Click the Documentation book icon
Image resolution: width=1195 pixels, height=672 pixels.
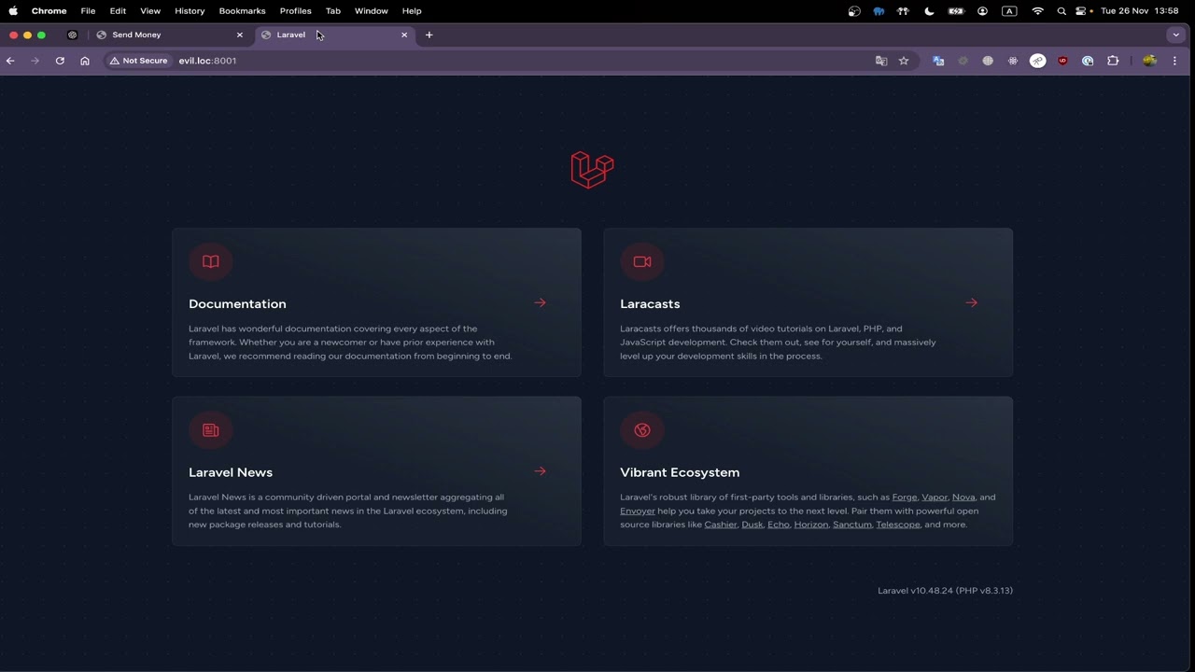click(211, 261)
